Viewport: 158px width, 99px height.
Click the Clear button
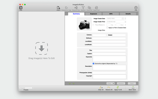click(x=109, y=83)
